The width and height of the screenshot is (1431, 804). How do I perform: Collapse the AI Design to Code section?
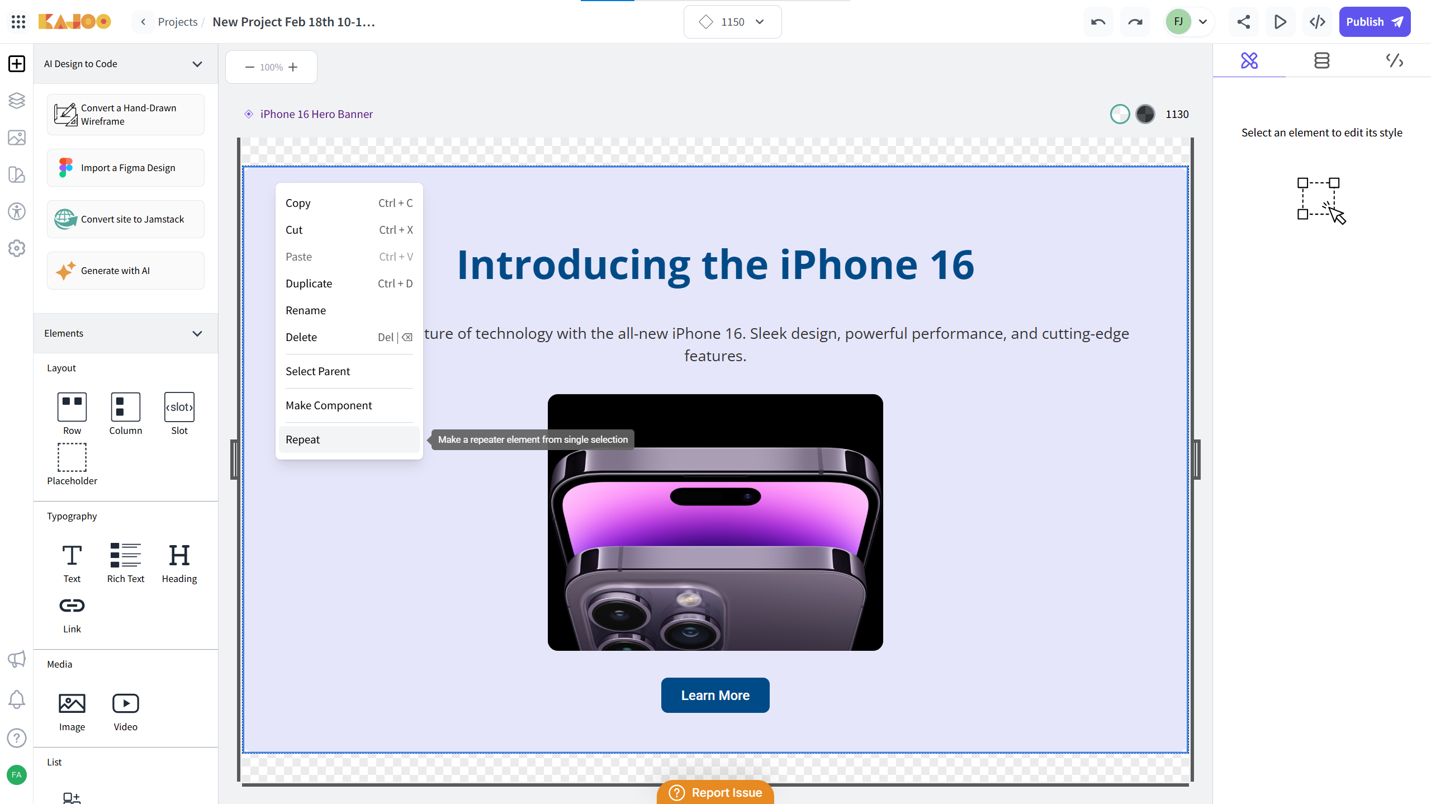[x=197, y=64]
